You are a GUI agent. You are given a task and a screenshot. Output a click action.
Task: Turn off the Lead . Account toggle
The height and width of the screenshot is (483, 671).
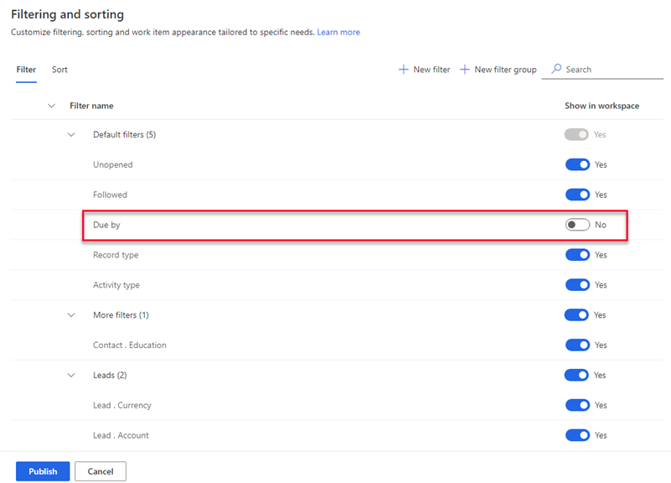click(577, 435)
